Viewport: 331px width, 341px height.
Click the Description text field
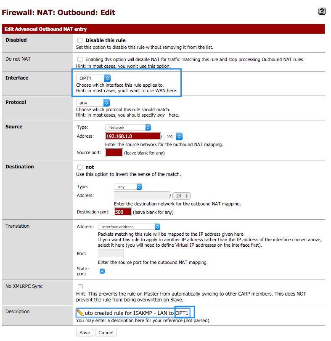point(132,313)
